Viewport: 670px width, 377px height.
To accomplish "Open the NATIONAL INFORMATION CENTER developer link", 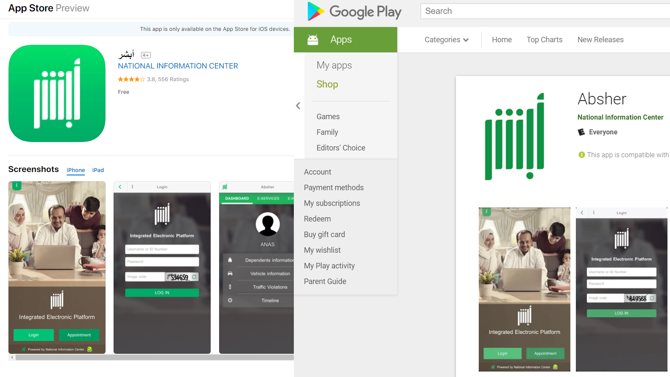I will tap(178, 66).
